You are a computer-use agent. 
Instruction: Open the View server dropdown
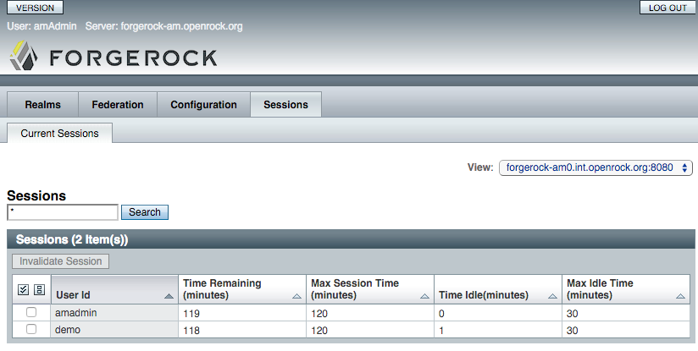(x=596, y=167)
